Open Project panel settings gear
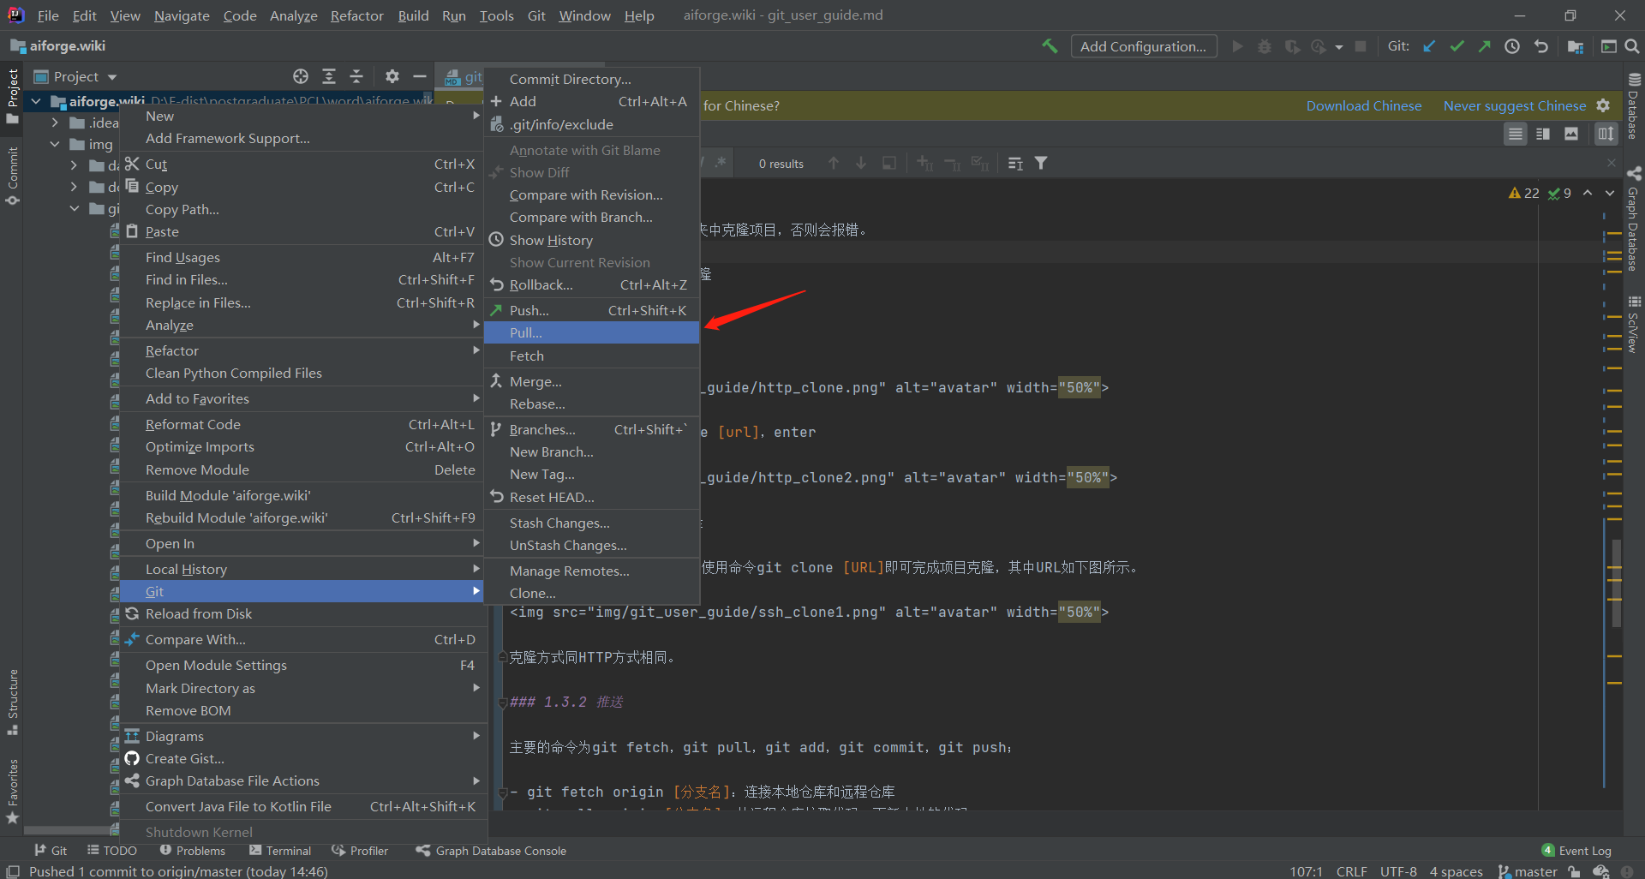The height and width of the screenshot is (879, 1645). (392, 76)
